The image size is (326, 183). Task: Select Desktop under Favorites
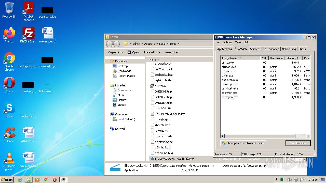pyautogui.click(x=123, y=66)
